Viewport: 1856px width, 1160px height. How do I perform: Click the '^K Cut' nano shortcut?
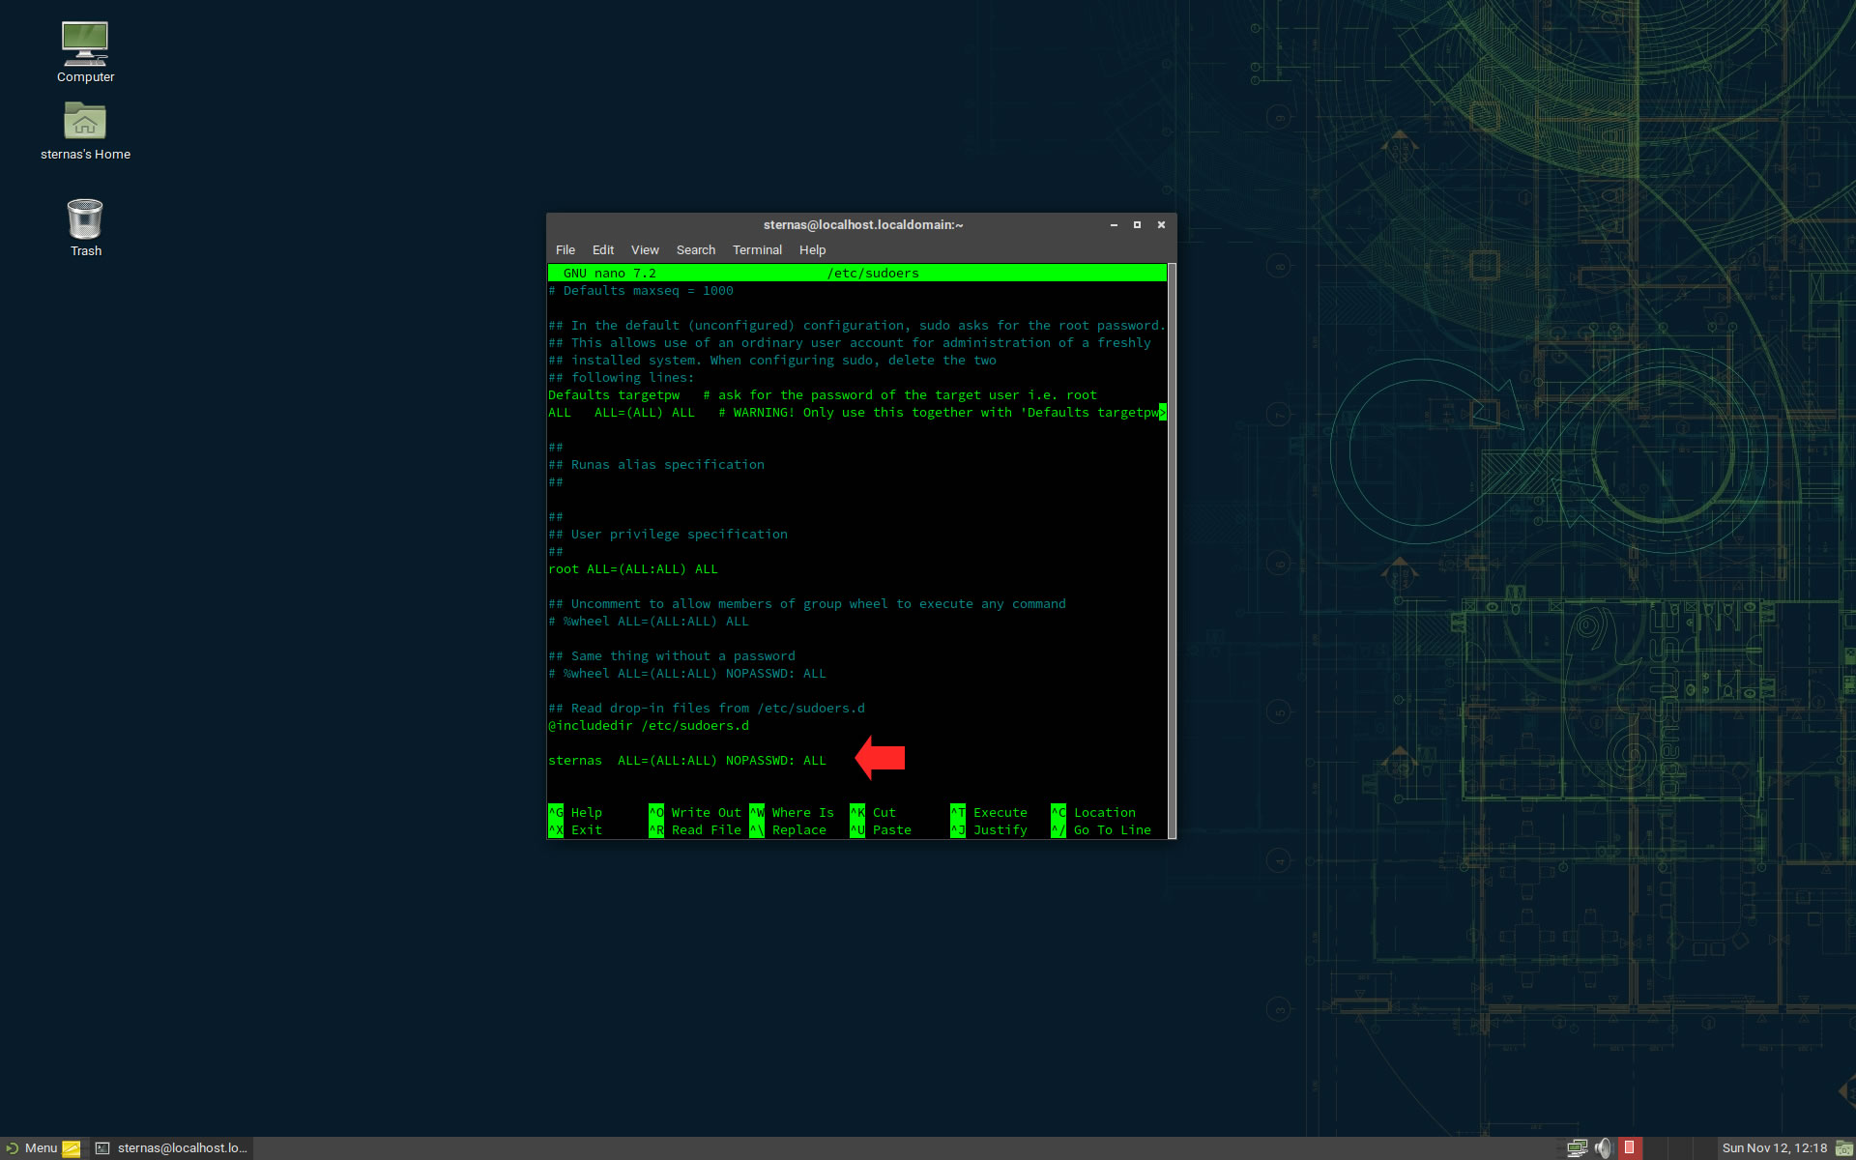tap(873, 813)
